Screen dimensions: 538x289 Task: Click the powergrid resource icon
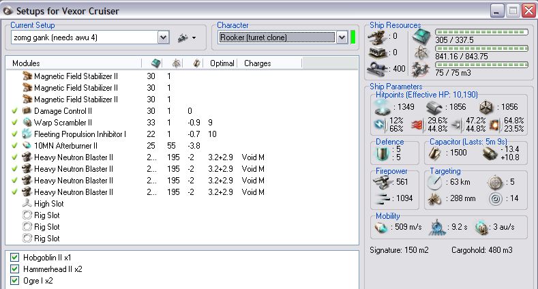point(421,53)
